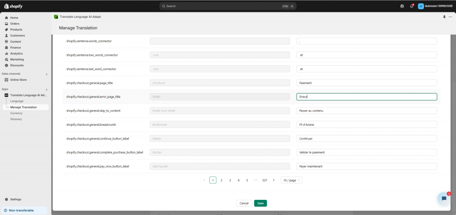
Task: Focus the Shopify search bar
Action: [x=228, y=6]
